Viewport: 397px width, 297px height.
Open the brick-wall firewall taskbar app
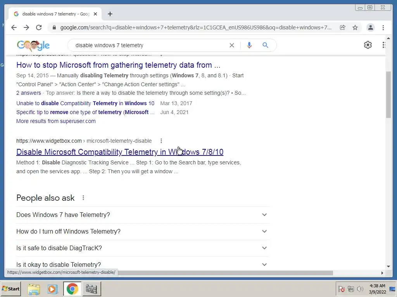(91, 289)
